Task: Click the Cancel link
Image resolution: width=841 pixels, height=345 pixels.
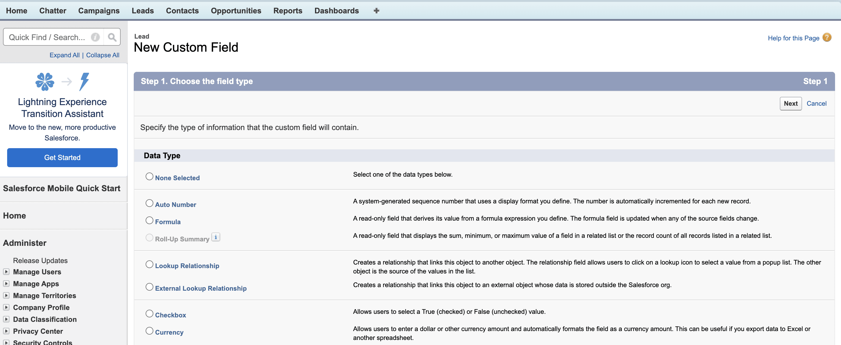Action: tap(816, 104)
